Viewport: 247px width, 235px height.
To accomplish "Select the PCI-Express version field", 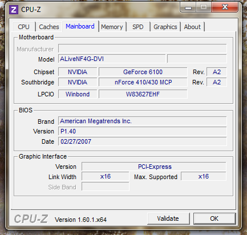I will point(154,167).
